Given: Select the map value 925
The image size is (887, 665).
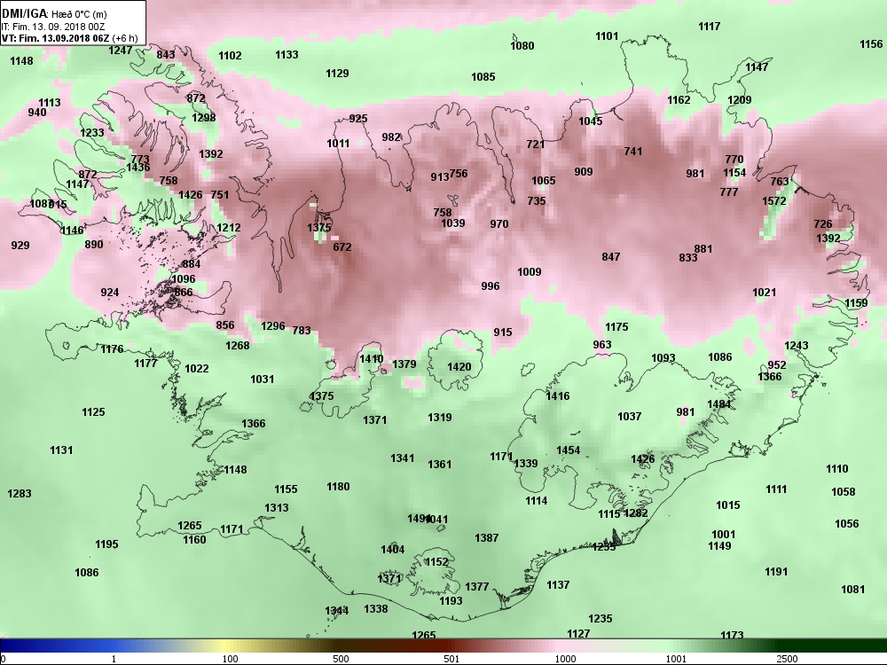Looking at the screenshot, I should [x=358, y=118].
